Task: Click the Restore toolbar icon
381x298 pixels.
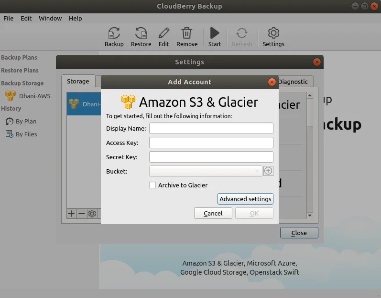Action: coord(141,37)
